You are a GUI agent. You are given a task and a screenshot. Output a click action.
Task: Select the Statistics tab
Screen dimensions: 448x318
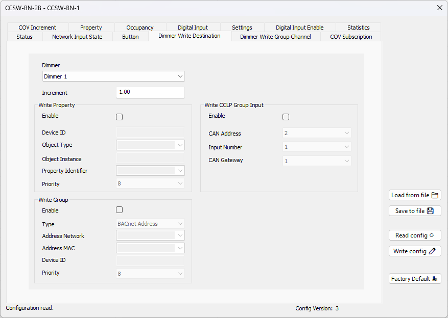[x=358, y=28]
